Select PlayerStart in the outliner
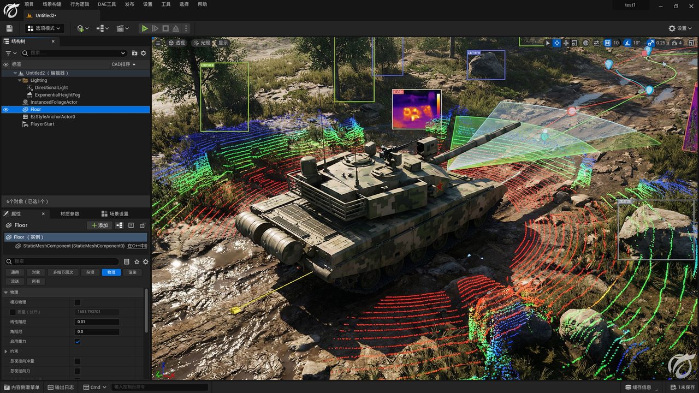Screen dimensions: 699x393 click(42, 124)
